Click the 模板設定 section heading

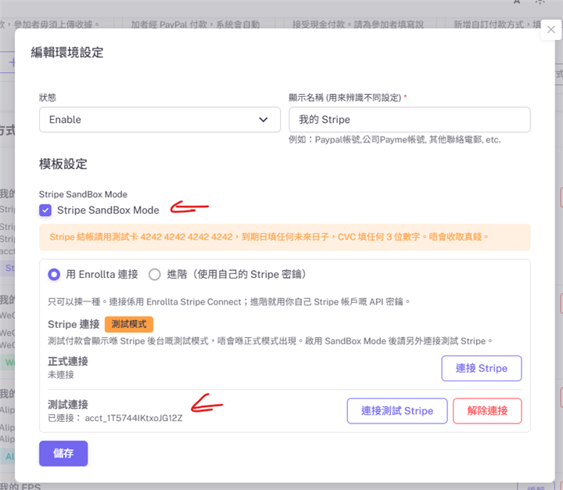pos(63,164)
